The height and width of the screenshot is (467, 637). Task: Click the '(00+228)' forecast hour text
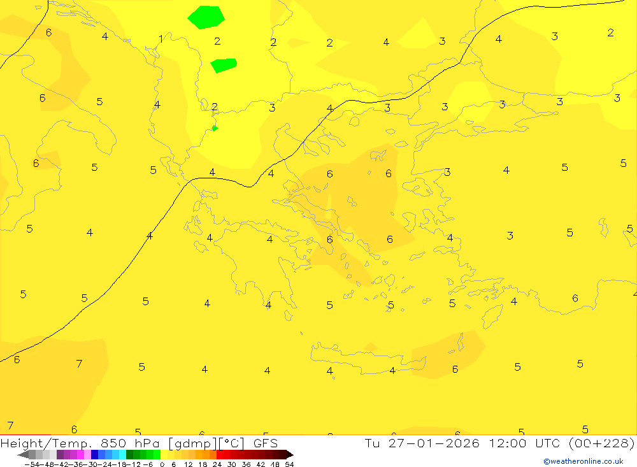tap(602, 443)
